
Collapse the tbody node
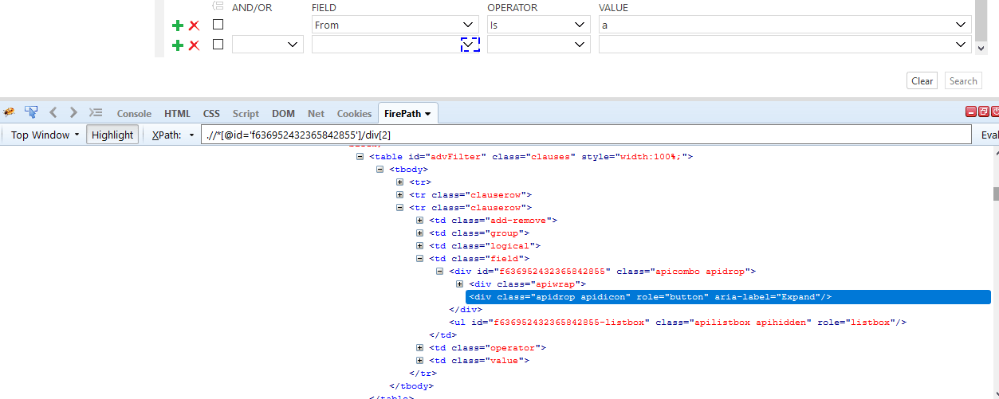click(380, 169)
